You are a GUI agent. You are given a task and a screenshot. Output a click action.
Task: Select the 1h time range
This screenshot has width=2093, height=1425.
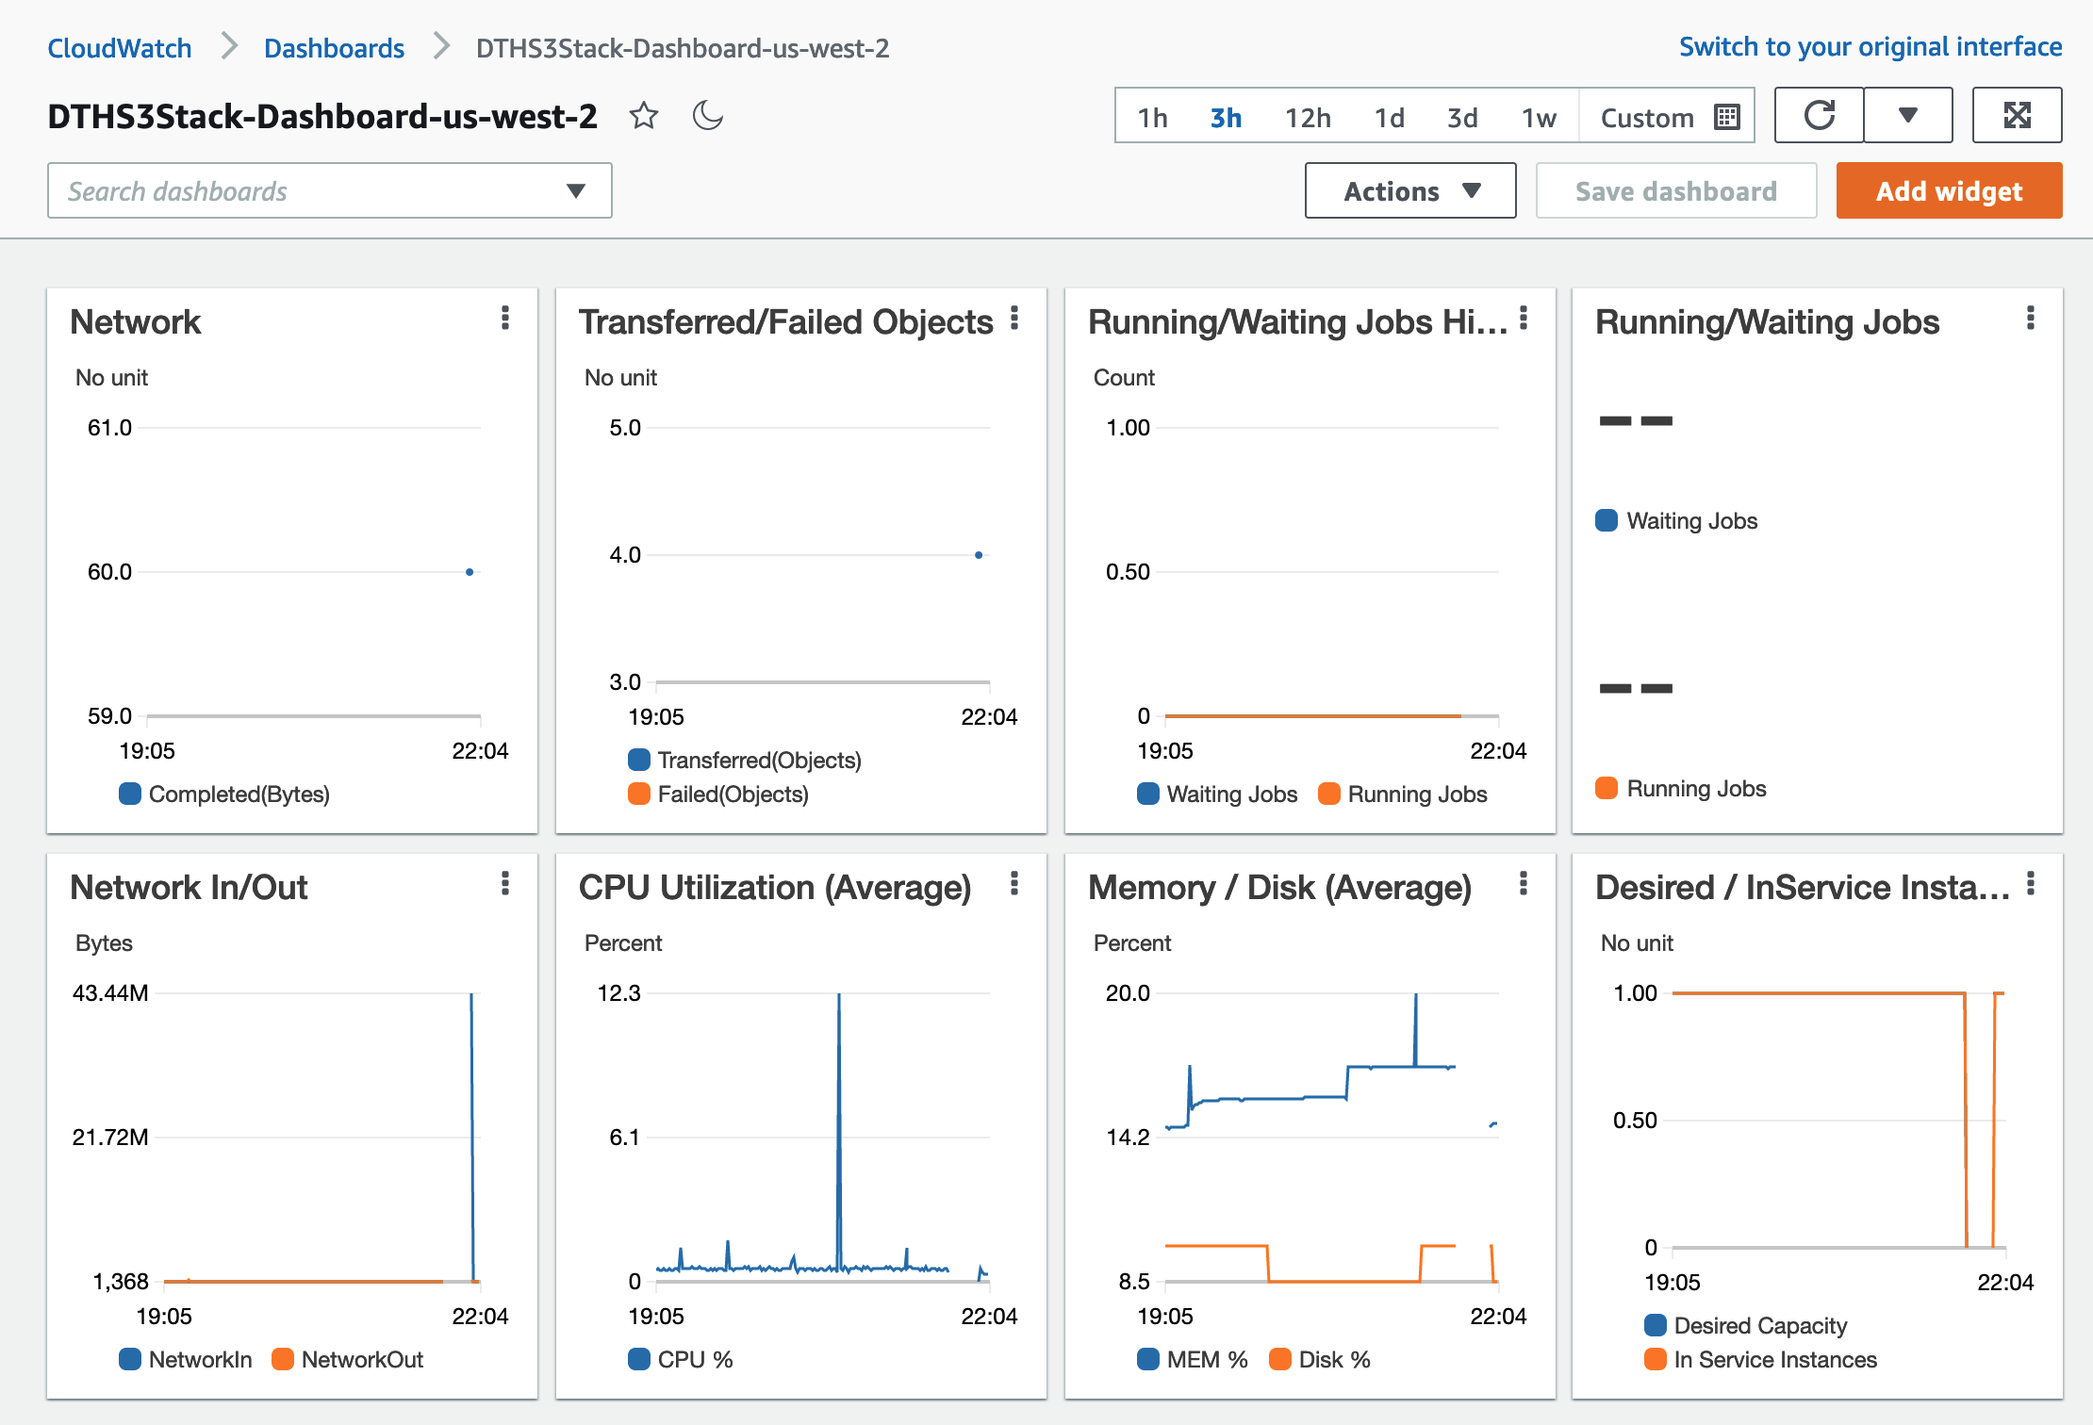click(x=1152, y=118)
